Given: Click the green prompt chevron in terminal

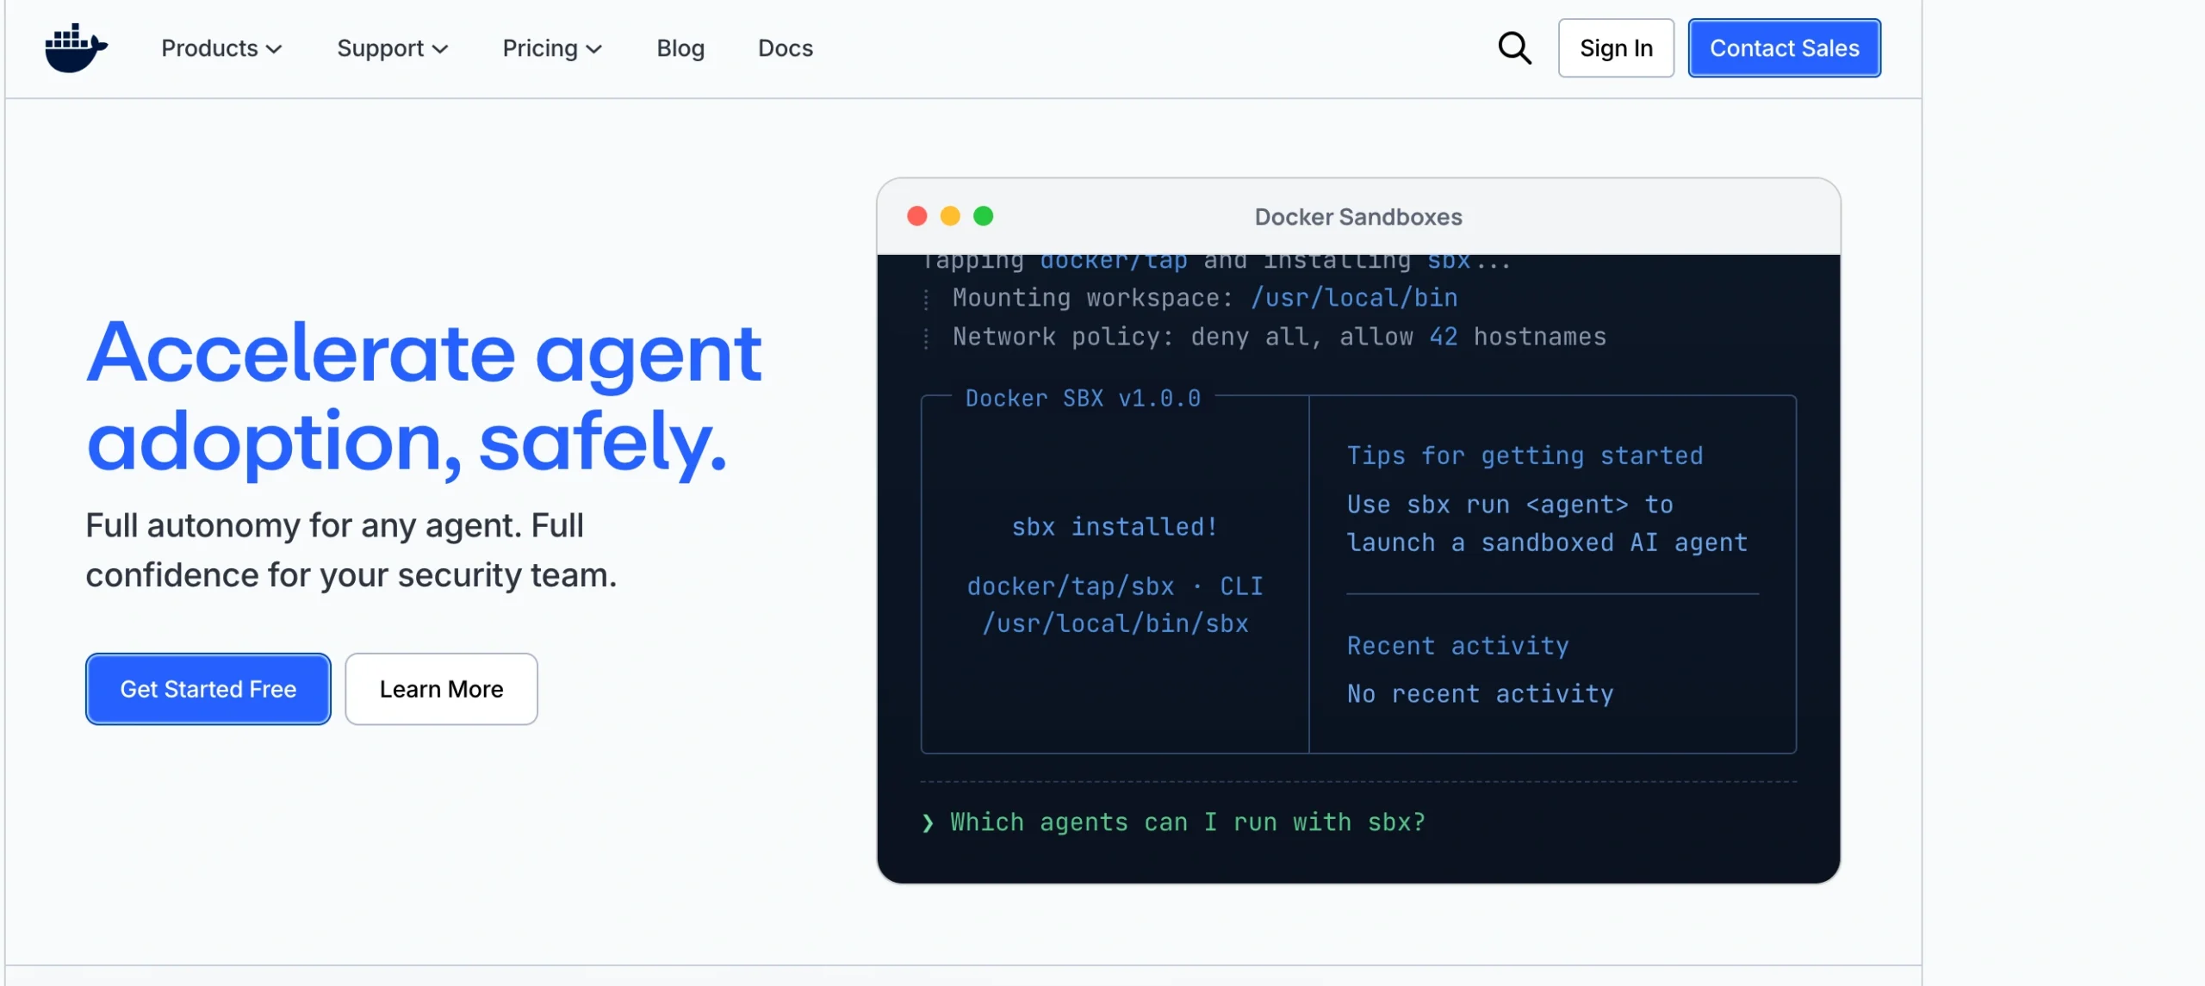Looking at the screenshot, I should point(928,823).
